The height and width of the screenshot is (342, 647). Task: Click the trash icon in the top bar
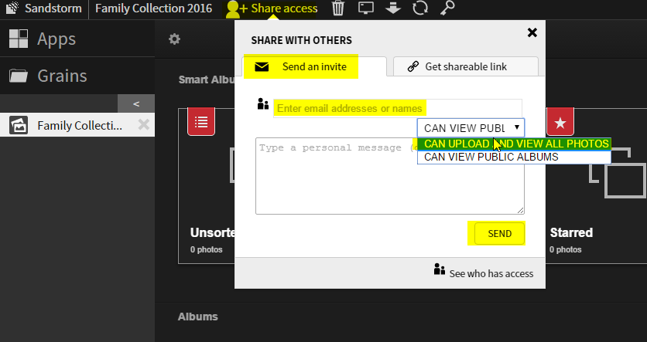tap(338, 8)
